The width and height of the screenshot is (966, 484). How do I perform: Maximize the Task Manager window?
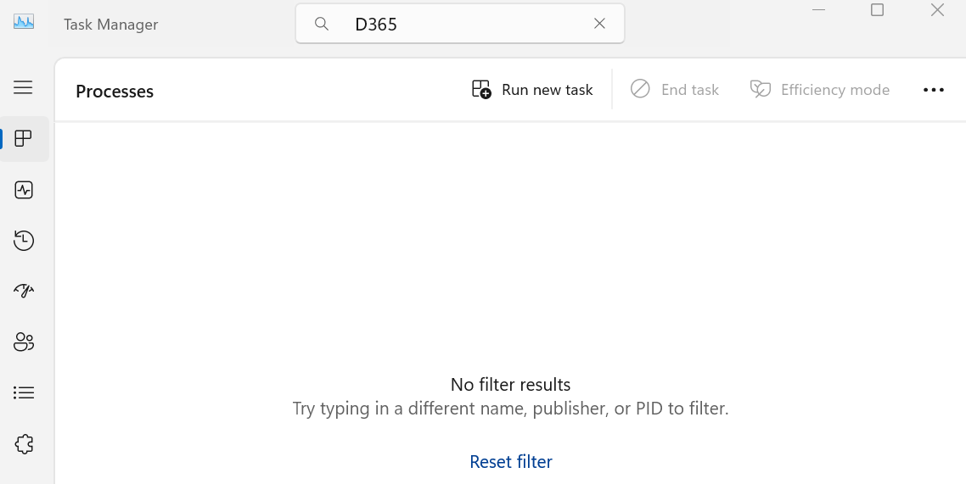coord(877,10)
